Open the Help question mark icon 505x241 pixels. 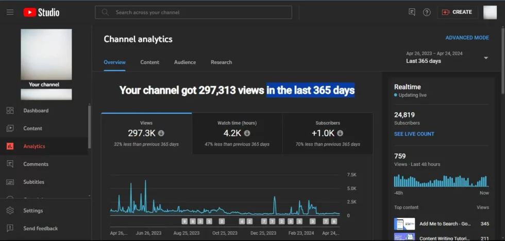click(427, 12)
